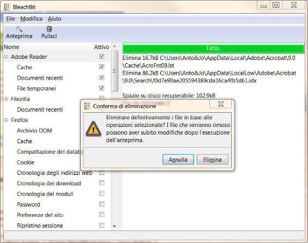Click the scroll down arrow in the list
Screen dimensions: 308x243
[x=114, y=226]
